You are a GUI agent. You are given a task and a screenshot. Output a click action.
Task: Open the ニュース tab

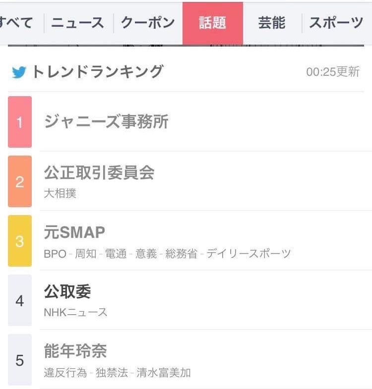(x=77, y=23)
